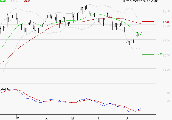Click the 1800 price axis label
Image resolution: width=172 pixels, height=120 pixels.
tap(166, 11)
